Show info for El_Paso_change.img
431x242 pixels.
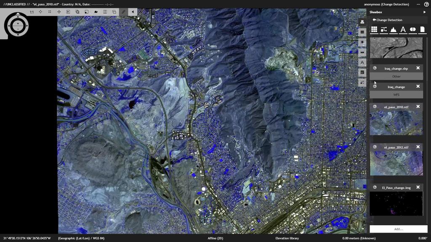(x=375, y=187)
